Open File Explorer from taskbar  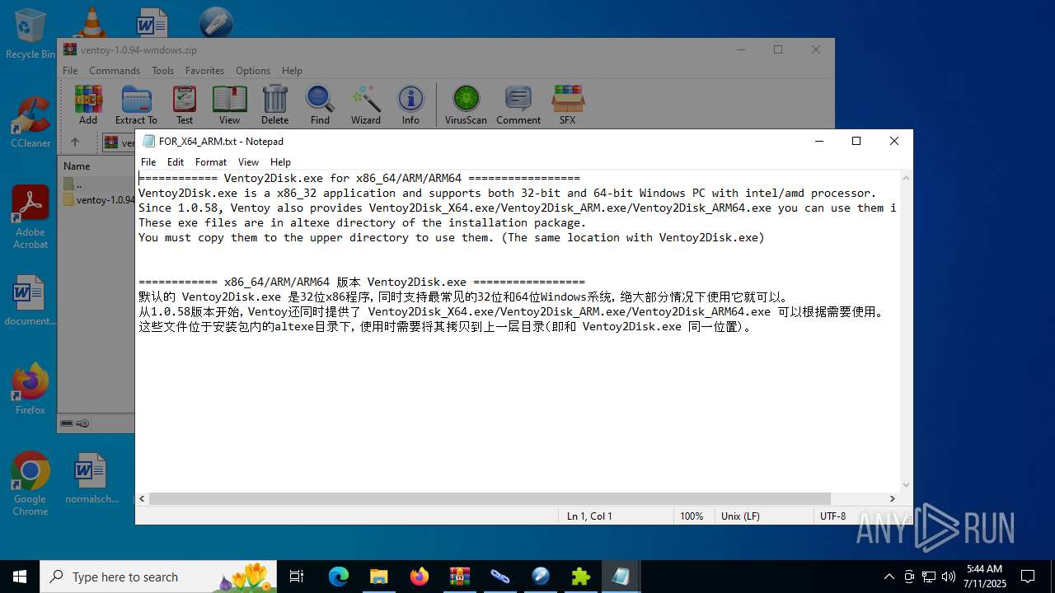point(378,577)
